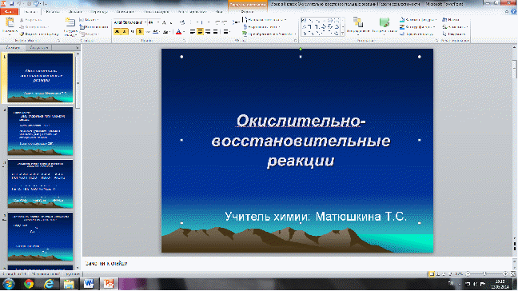Click the Minimize Ribbon caret icon
Viewport: 518px width, 291px height.
point(507,11)
